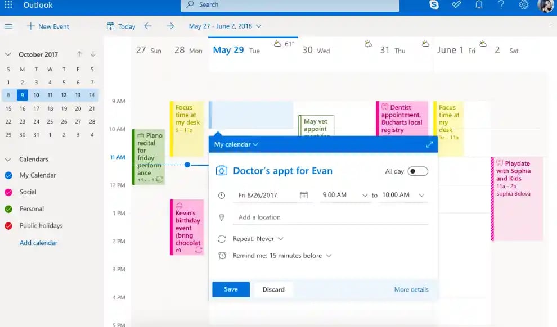The image size is (557, 327).
Task: Uncheck the Social calendar
Action: 8,192
